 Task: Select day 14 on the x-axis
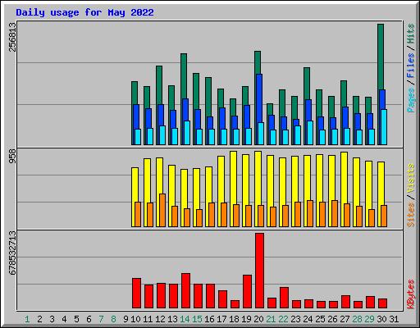pos(185,319)
